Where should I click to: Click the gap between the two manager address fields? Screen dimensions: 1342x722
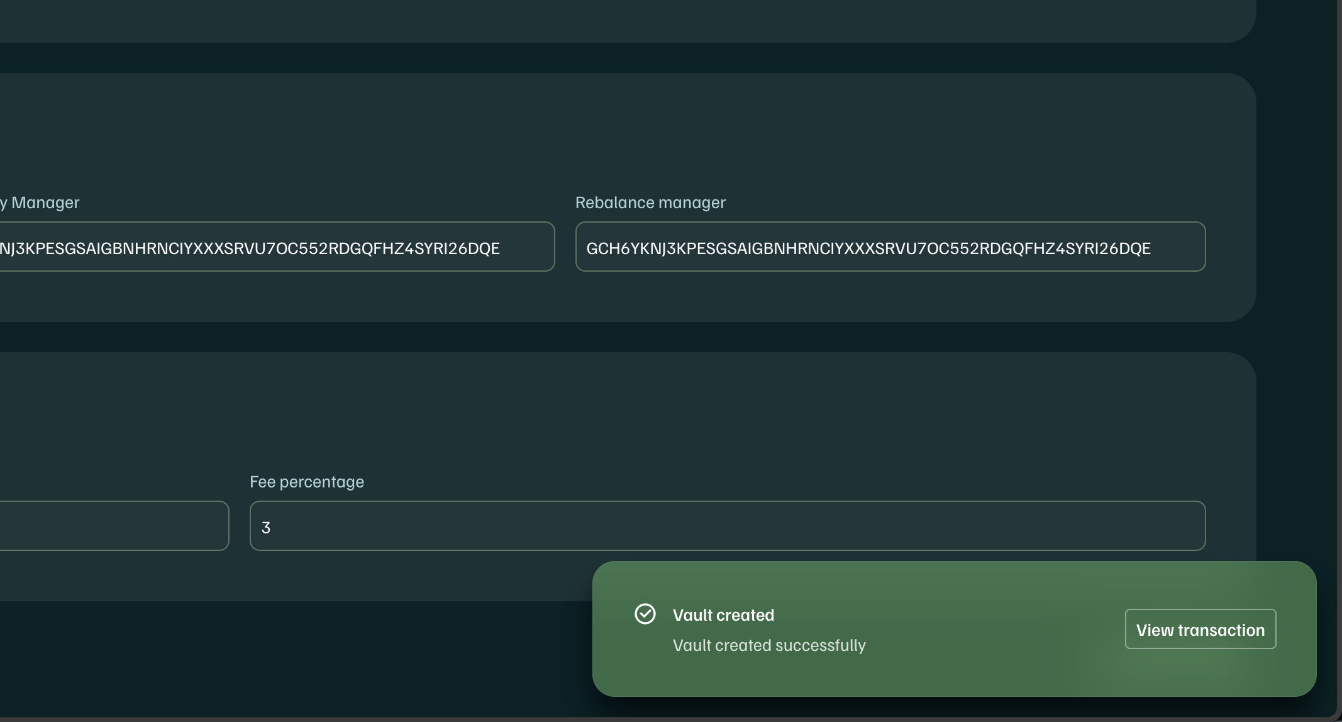565,247
